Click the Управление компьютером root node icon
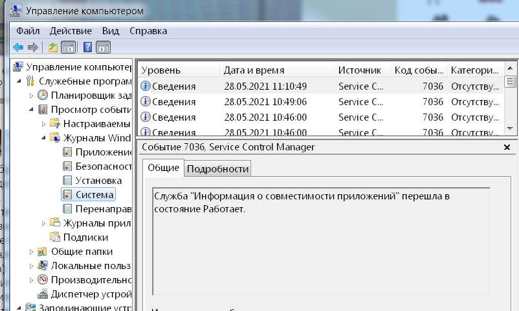This screenshot has width=519, height=311. [x=18, y=66]
